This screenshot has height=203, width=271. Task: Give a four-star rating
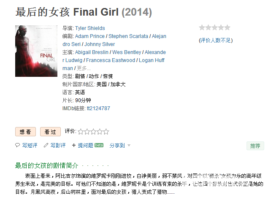tap(100, 132)
